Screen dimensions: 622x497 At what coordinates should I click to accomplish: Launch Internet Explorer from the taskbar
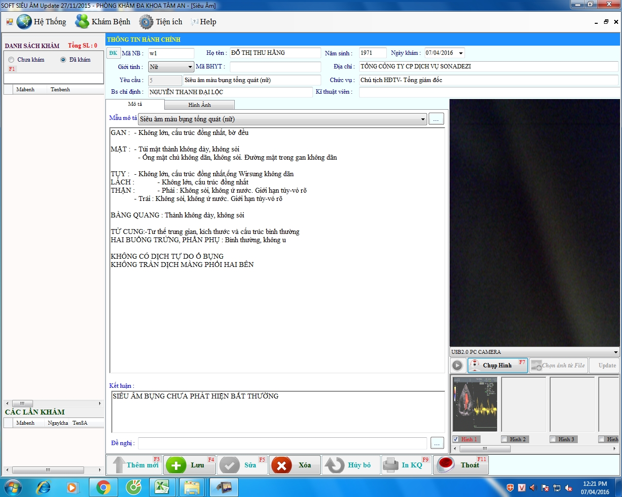point(44,487)
